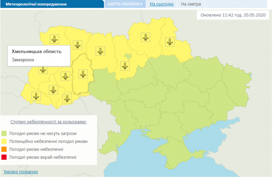
Task: Click the Оновлено 11:42 год. 20.05.2020 timestamp
Action: point(233,15)
